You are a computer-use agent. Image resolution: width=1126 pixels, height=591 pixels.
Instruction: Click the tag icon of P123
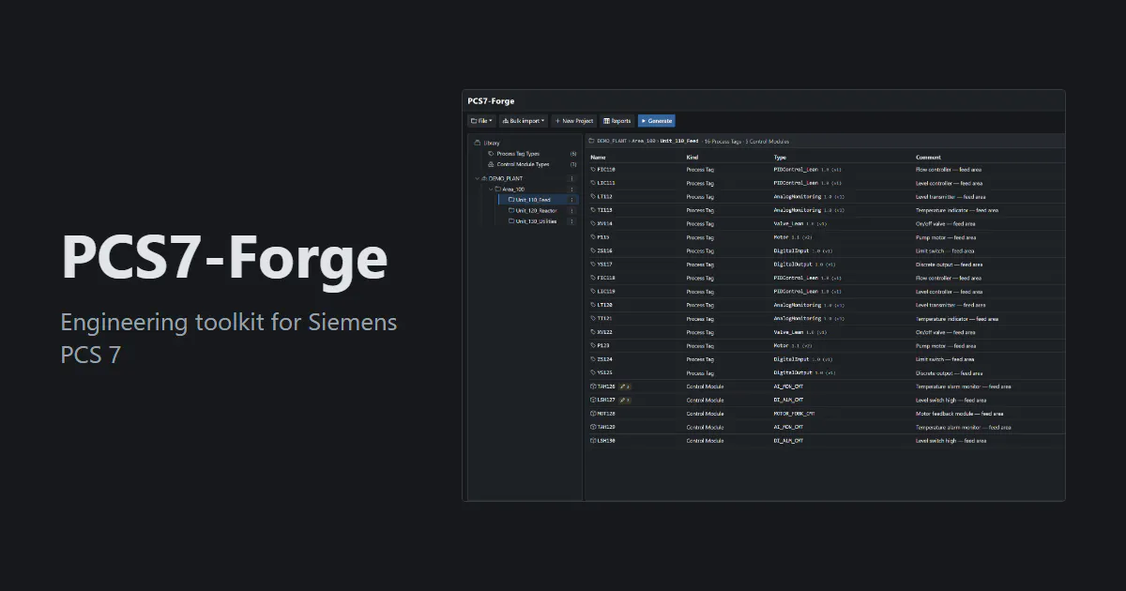tap(593, 345)
